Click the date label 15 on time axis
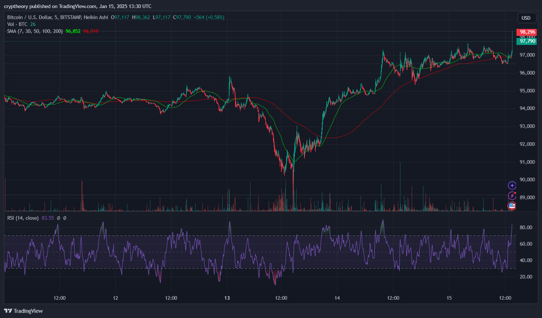The height and width of the screenshot is (318, 542). (x=449, y=298)
